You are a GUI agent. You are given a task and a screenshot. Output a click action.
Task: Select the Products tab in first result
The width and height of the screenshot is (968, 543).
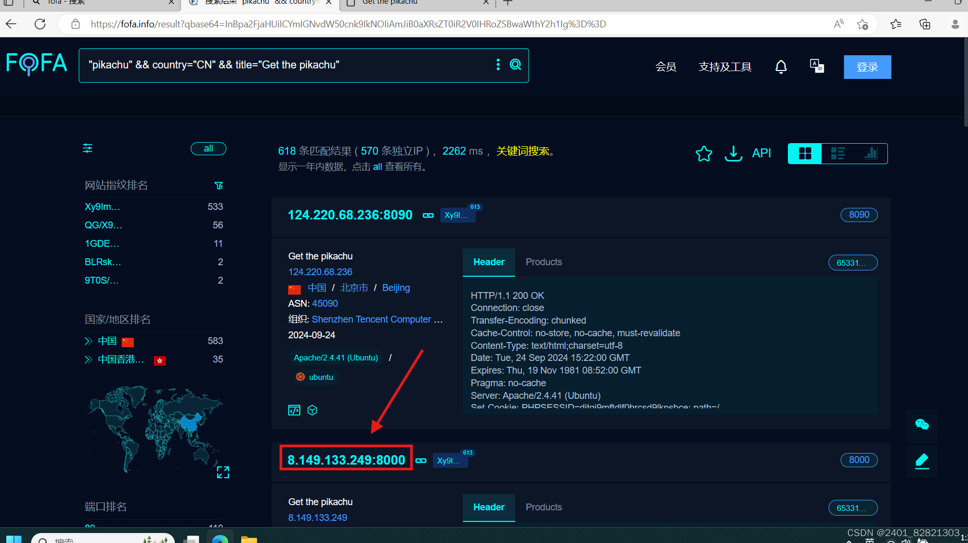click(x=544, y=262)
